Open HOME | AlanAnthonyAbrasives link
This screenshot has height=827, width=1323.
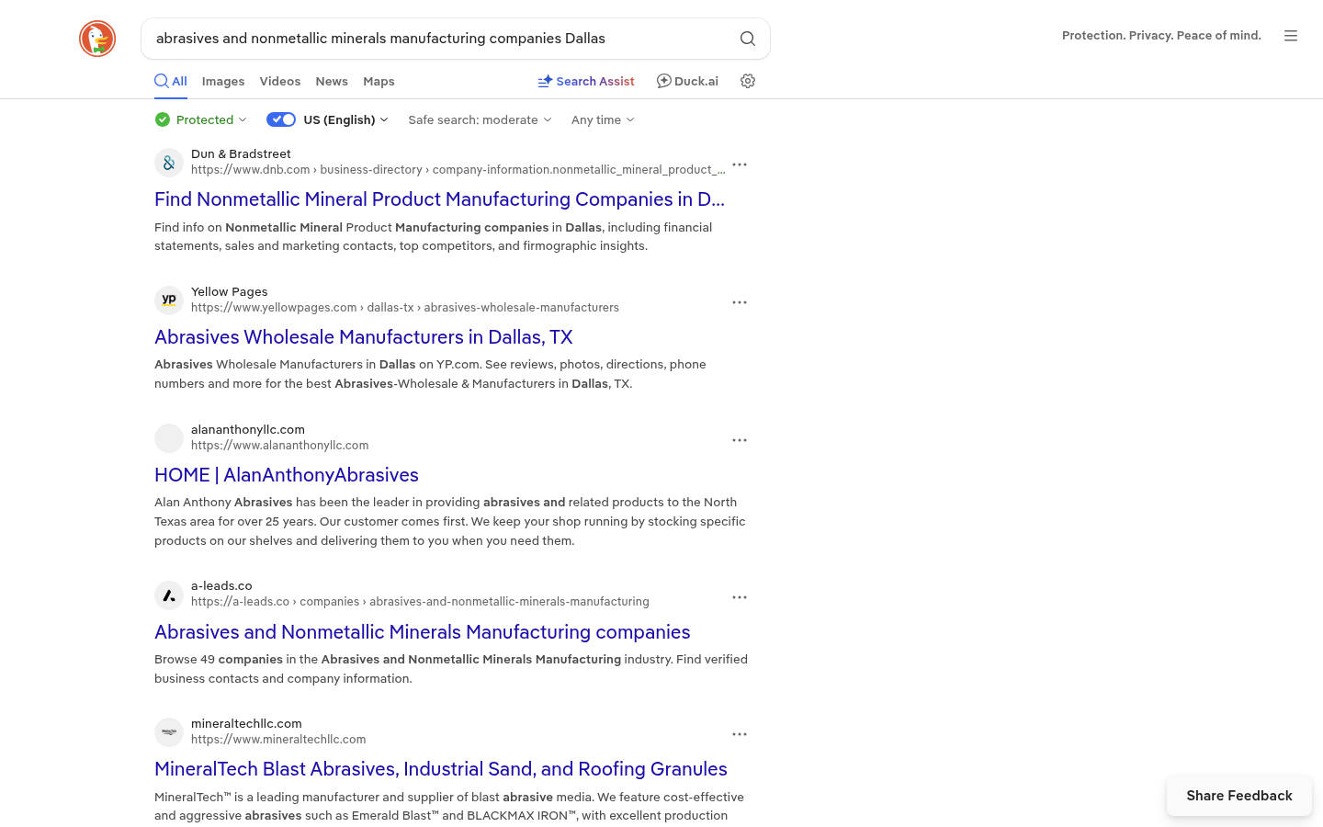287,475
